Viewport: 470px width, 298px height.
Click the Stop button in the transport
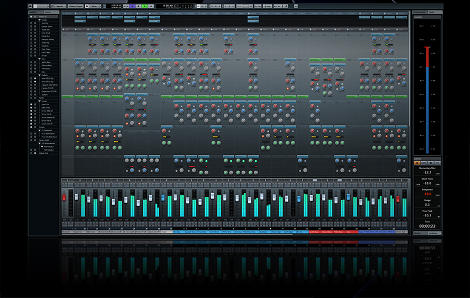click(x=138, y=6)
